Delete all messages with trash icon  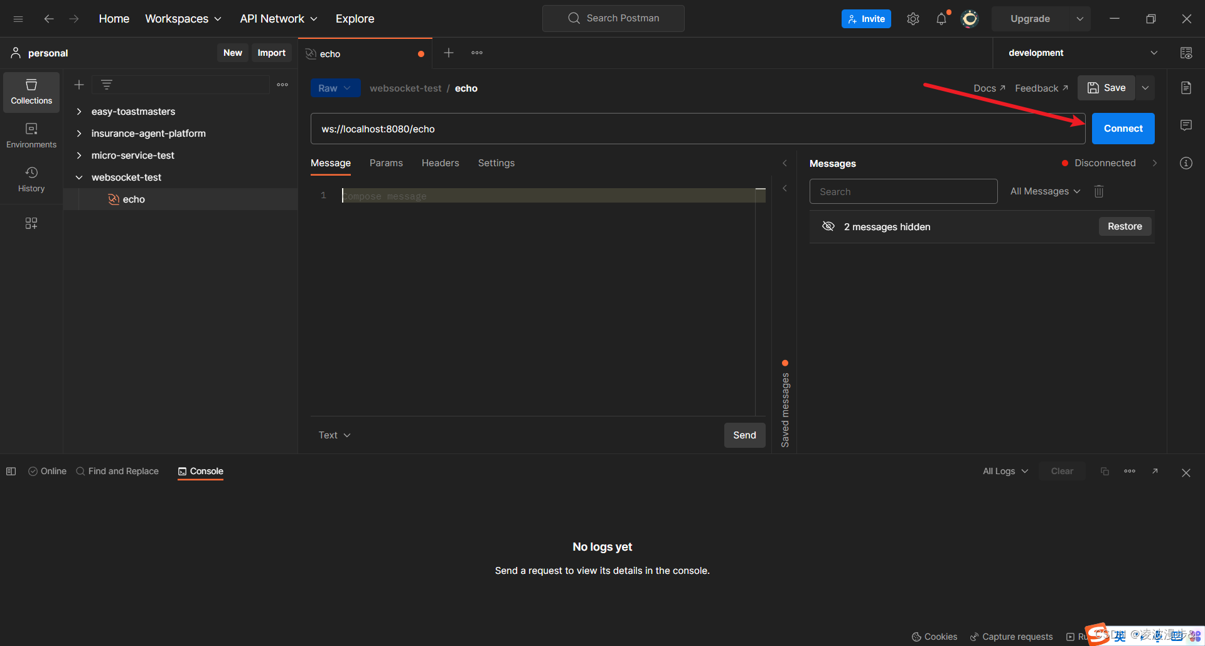coord(1099,191)
